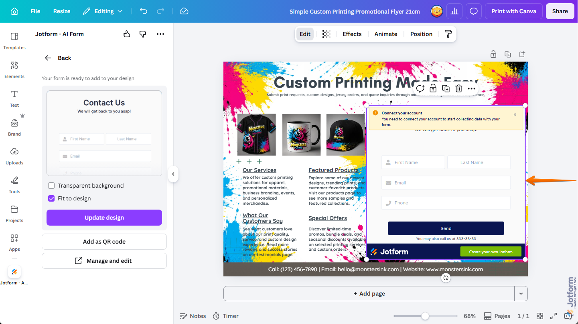578x324 pixels.
Task: Duplicate the page above canvas
Action: point(508,54)
